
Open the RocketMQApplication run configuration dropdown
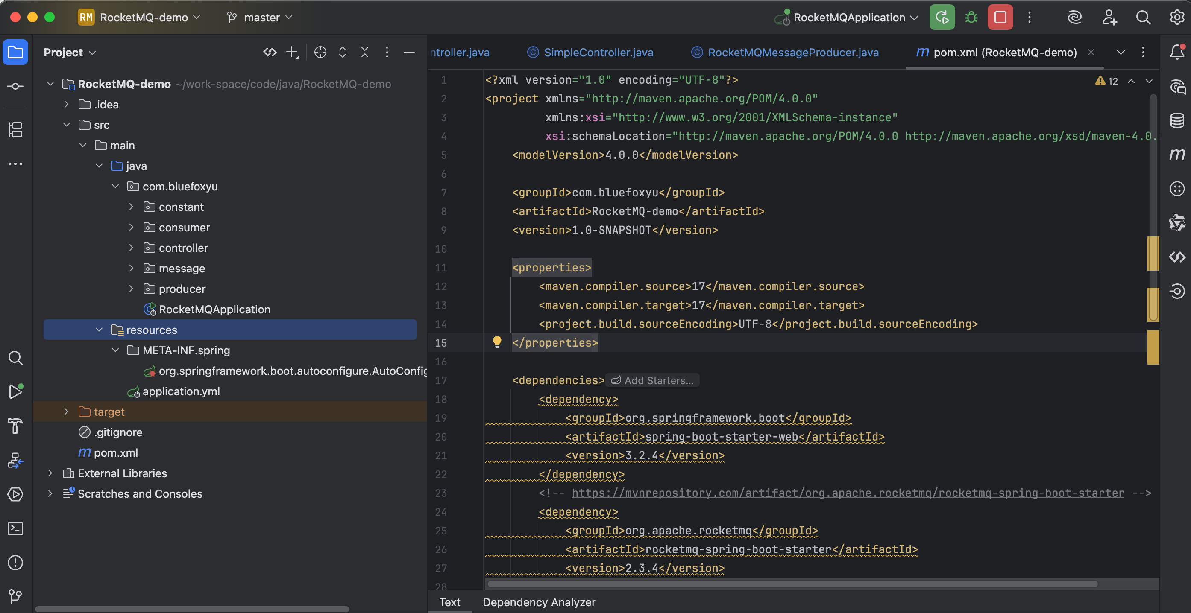click(848, 18)
